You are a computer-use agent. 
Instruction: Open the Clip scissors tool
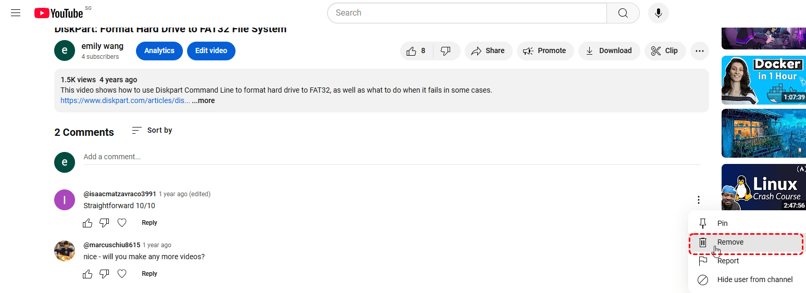tap(665, 51)
